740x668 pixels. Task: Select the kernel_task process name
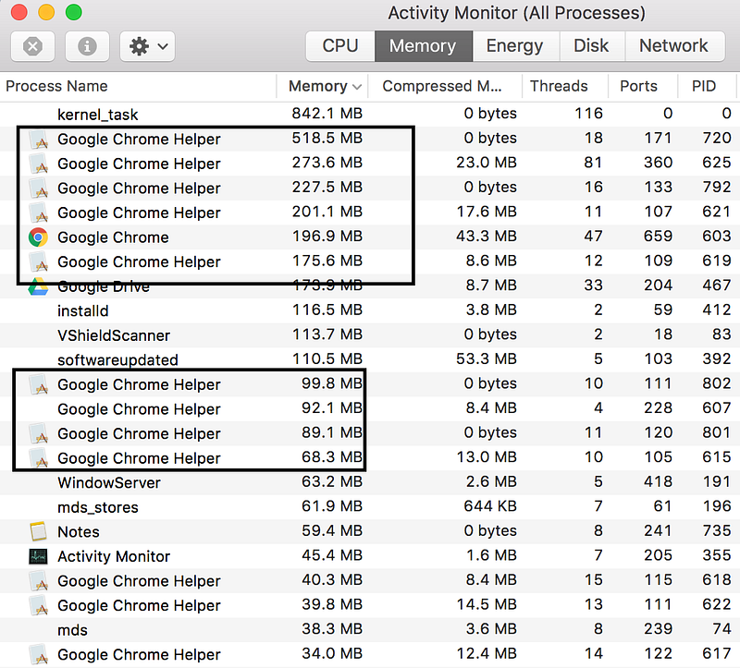tap(98, 115)
